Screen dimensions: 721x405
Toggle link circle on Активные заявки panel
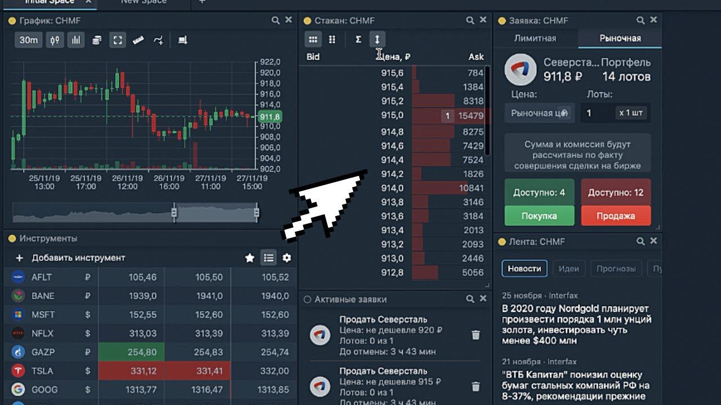[307, 299]
